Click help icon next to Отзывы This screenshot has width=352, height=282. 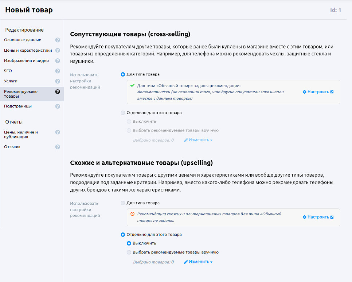pyautogui.click(x=58, y=147)
